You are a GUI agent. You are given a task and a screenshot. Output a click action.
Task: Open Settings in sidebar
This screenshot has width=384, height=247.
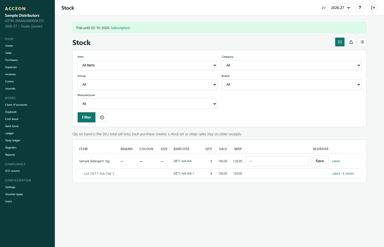point(10,187)
